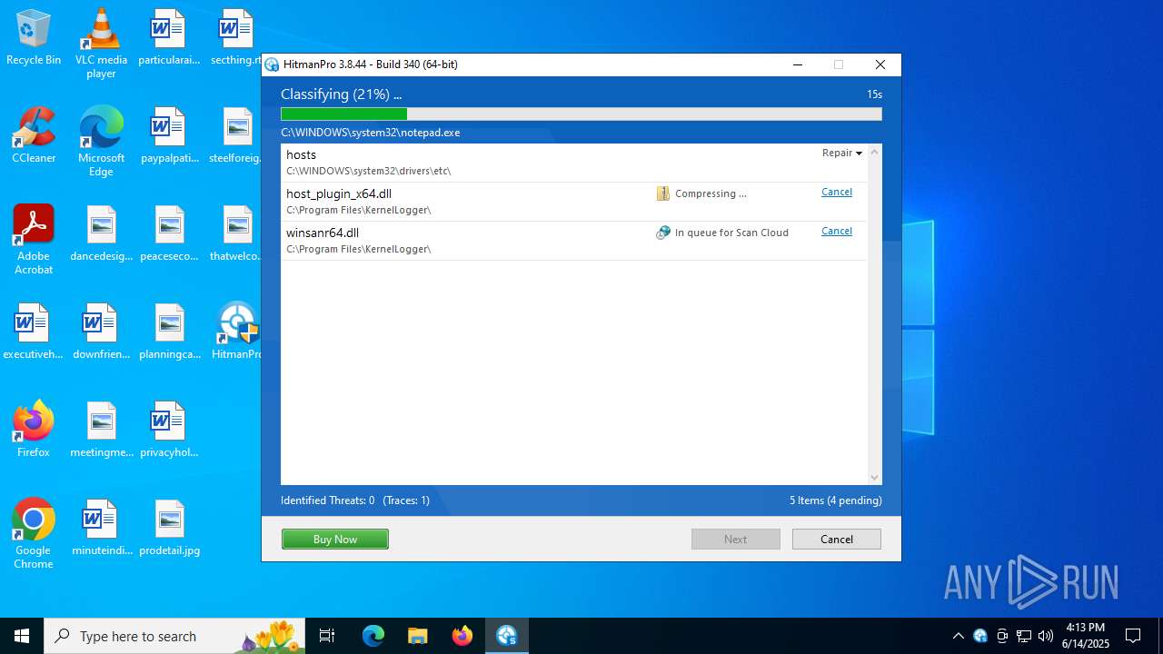The width and height of the screenshot is (1163, 654).
Task: Select the executiveh Word document icon
Action: [x=34, y=332]
